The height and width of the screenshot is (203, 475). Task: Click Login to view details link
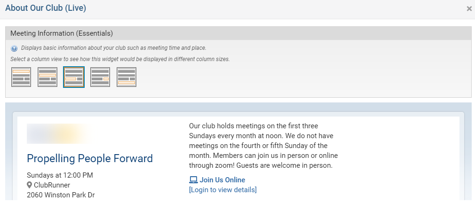222,190
